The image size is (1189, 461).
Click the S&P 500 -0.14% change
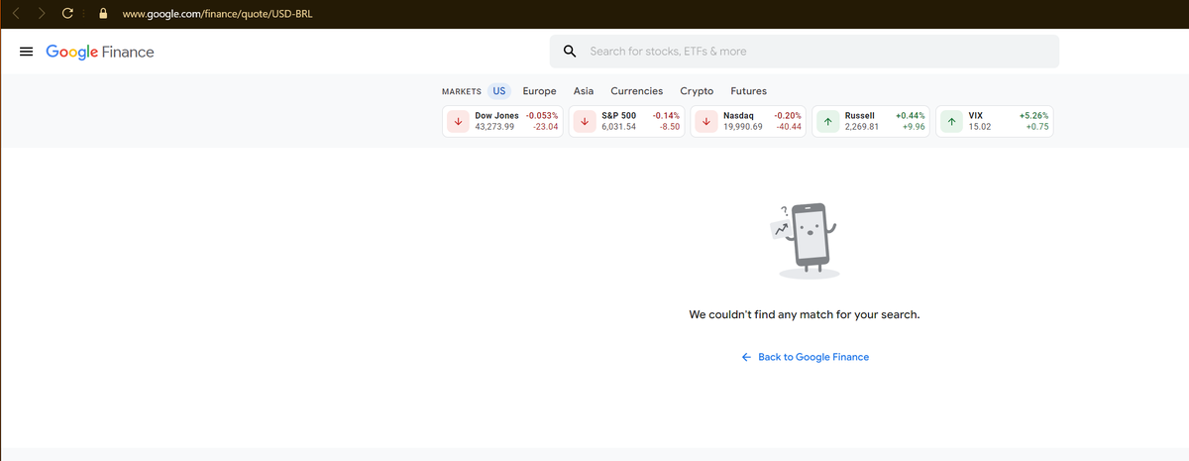click(666, 116)
